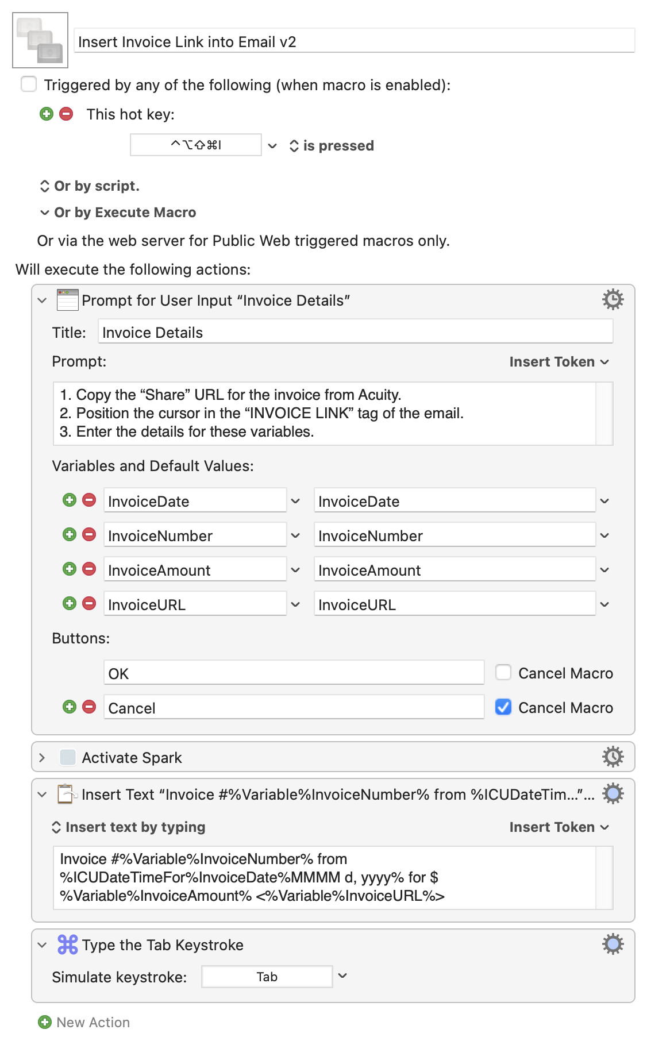This screenshot has width=647, height=1041.
Task: Open Insert Token menu for Prompt
Action: (x=559, y=361)
